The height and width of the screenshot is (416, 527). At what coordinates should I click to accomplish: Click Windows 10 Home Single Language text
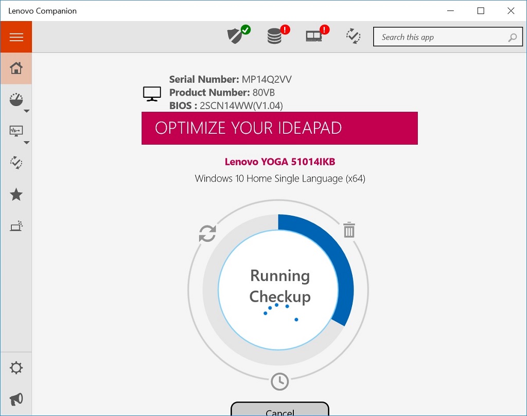pos(280,178)
